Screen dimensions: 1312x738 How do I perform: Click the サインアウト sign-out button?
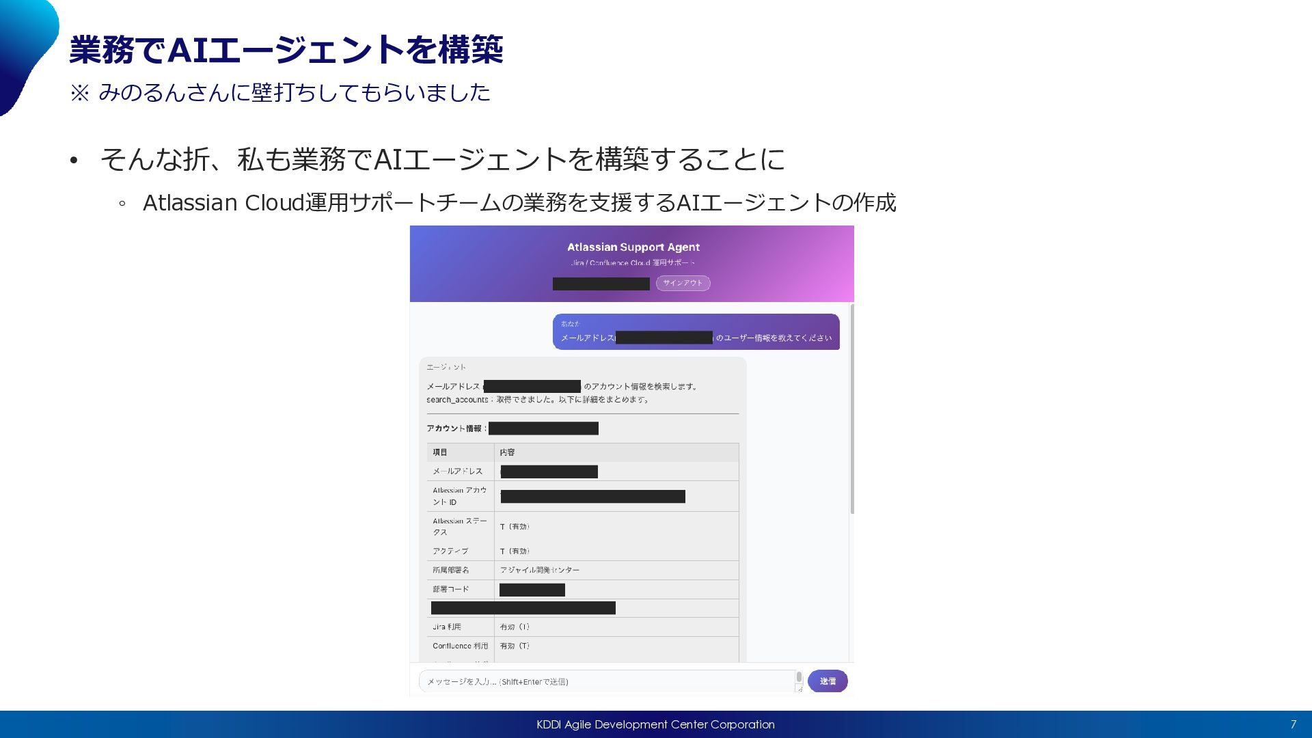[x=683, y=283]
